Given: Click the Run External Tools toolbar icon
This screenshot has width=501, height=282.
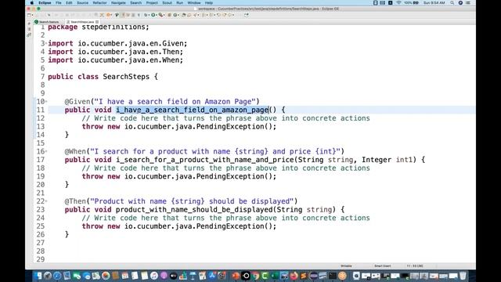Looking at the screenshot, I should pos(160,15).
